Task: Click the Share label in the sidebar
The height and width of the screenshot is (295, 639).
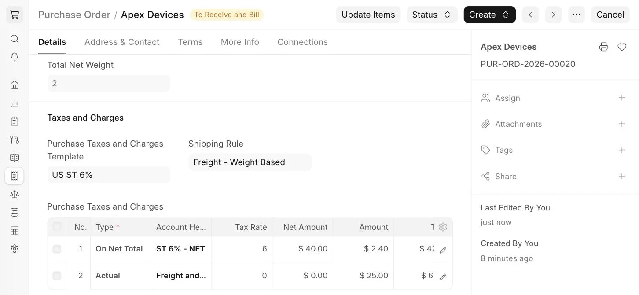Action: point(506,176)
